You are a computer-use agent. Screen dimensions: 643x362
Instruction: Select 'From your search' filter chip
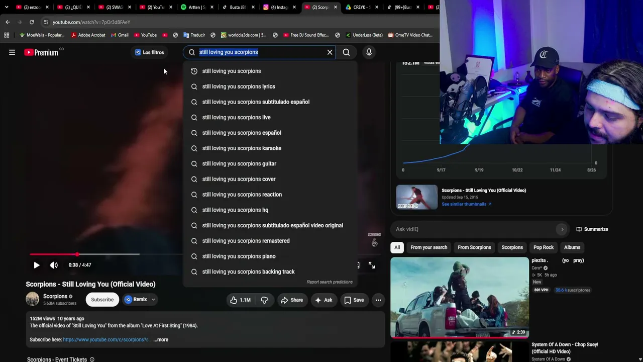(x=428, y=247)
